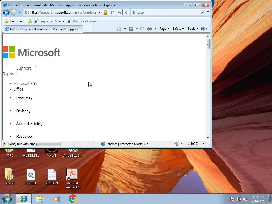Click the taskbar clock showing 6:26 PM

click(x=258, y=199)
